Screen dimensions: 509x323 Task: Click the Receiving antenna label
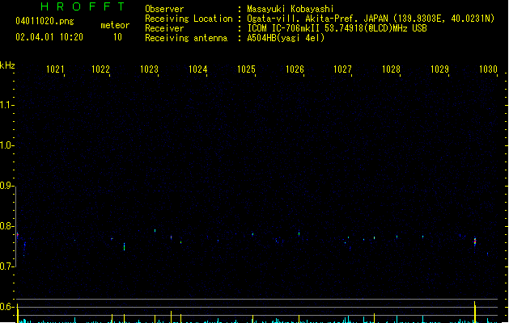tap(186, 38)
